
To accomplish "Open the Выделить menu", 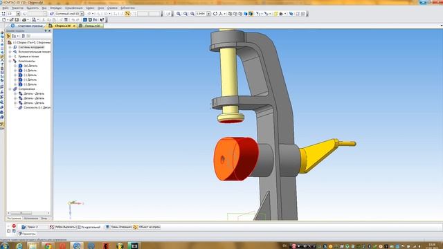I will tap(33, 8).
